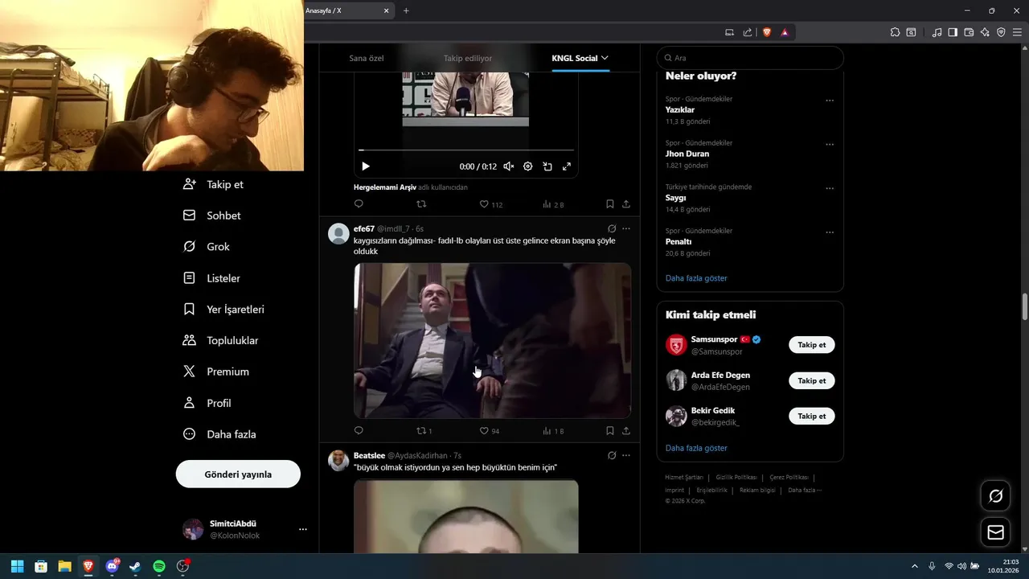Open Grok from the sidebar
The image size is (1029, 579).
coord(207,247)
